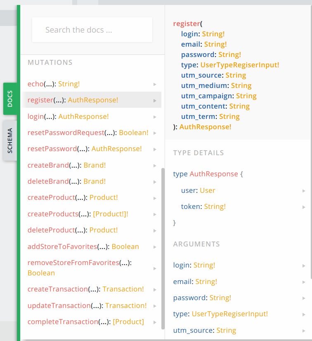The height and width of the screenshot is (341, 312).
Task: Expand arrow beside completeTransaction
Action: 155,322
